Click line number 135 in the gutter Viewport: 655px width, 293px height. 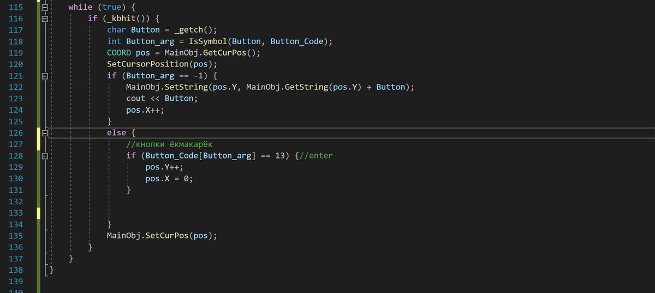16,236
